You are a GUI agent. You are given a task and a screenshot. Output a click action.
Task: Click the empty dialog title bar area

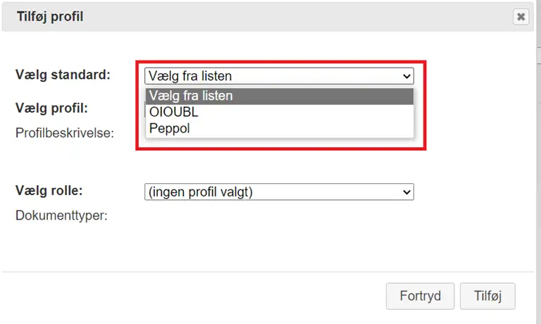[282, 15]
